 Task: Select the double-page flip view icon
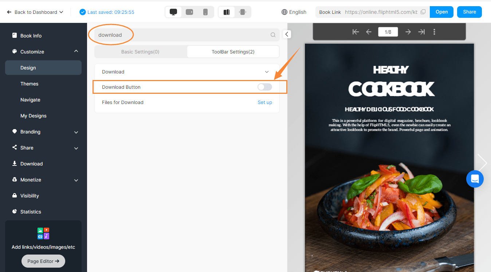point(226,12)
